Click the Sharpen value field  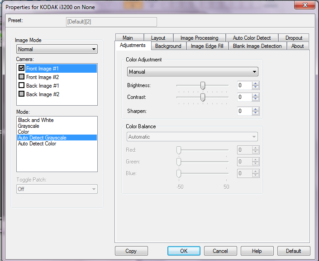click(244, 111)
